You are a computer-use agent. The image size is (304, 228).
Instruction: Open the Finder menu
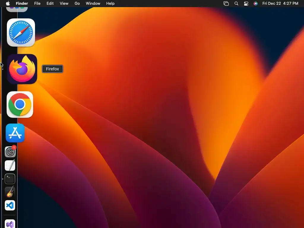tap(22, 4)
